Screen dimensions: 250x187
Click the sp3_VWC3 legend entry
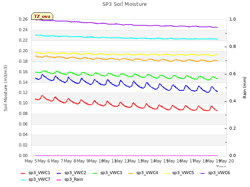point(107,173)
